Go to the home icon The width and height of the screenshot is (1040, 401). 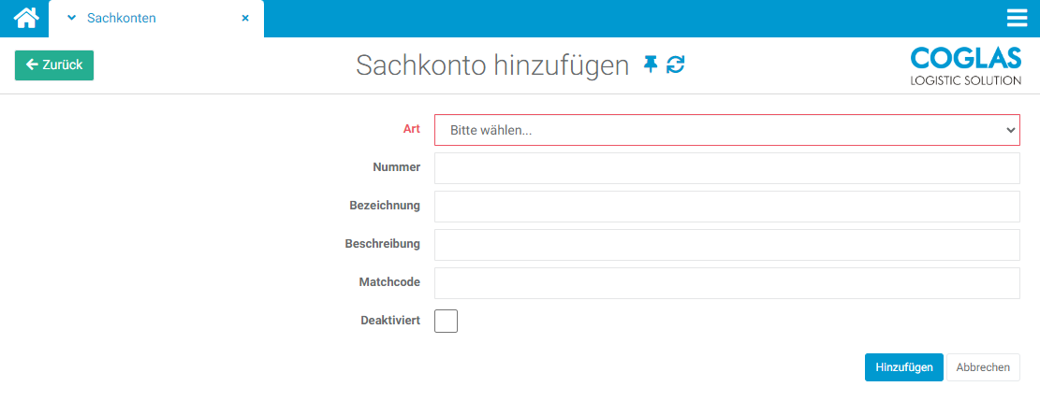click(x=26, y=18)
